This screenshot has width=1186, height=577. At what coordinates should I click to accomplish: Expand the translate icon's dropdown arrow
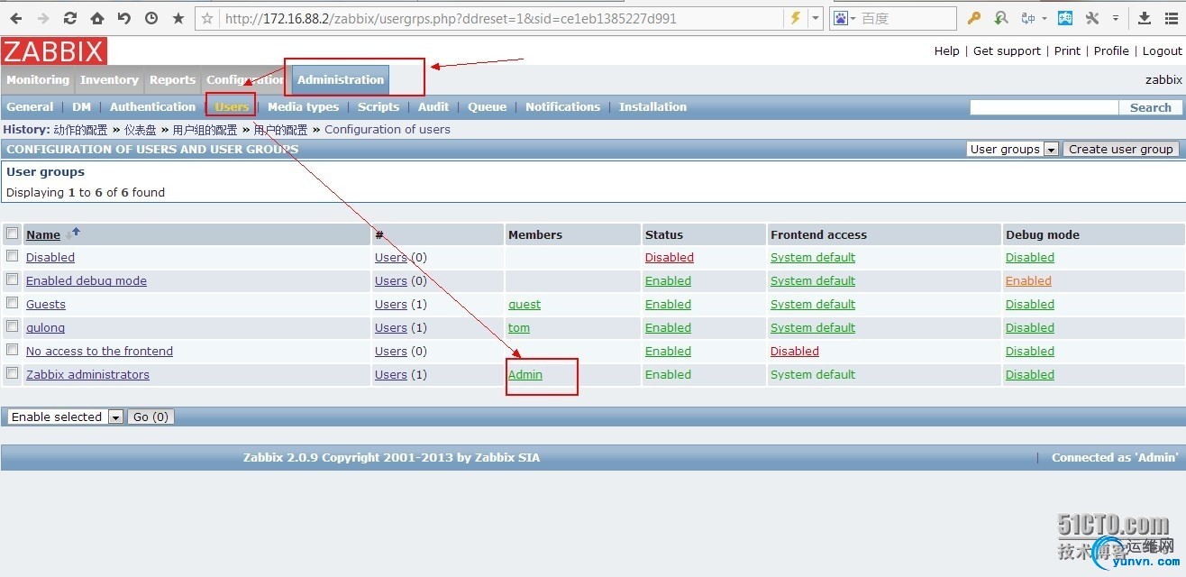point(1045,18)
